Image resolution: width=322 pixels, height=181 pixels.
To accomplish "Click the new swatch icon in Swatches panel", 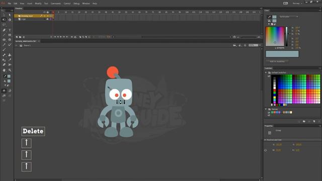I will (x=314, y=122).
